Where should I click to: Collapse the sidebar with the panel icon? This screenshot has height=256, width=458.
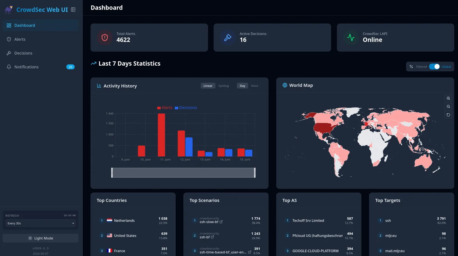(x=73, y=10)
